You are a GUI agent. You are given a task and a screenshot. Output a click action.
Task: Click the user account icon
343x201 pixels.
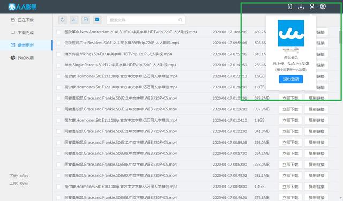(312, 6)
